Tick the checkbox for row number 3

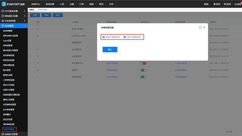[30, 50]
